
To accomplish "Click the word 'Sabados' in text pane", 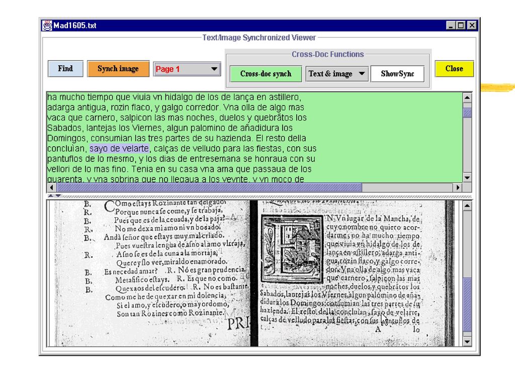I will tap(65, 128).
